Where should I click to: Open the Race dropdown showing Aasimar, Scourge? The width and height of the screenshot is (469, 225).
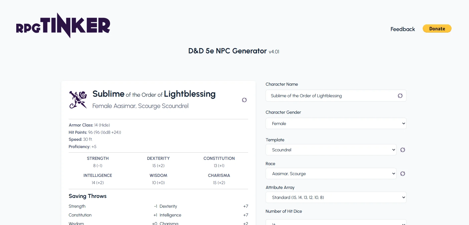tap(331, 174)
